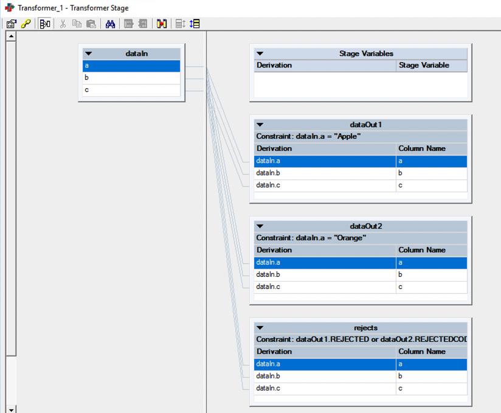Open the stage properties icon
The image size is (501, 413).
click(x=11, y=24)
